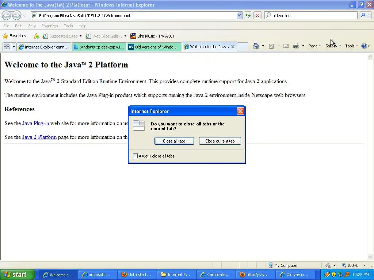This screenshot has height=280, width=374.
Task: Click Suggested Sites favorite
Action: (60, 36)
